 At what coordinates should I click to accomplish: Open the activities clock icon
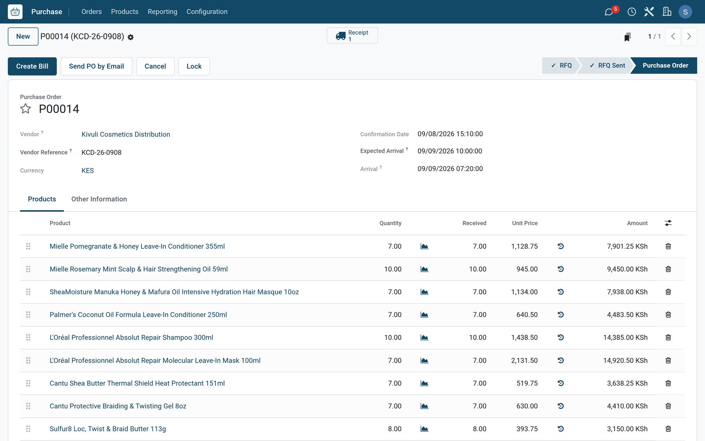pyautogui.click(x=631, y=12)
